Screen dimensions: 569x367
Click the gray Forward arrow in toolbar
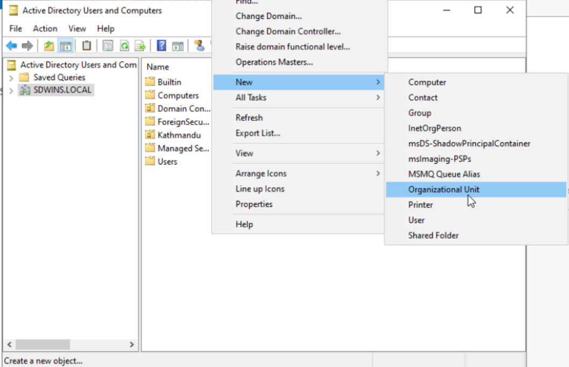(x=27, y=46)
